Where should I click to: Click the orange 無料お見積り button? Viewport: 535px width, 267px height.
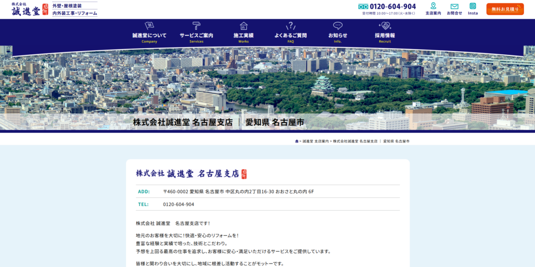pos(505,9)
